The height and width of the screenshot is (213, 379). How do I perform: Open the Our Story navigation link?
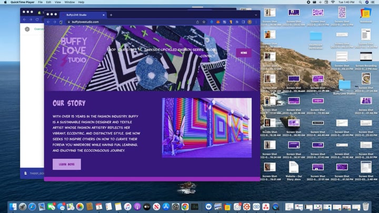click(127, 50)
